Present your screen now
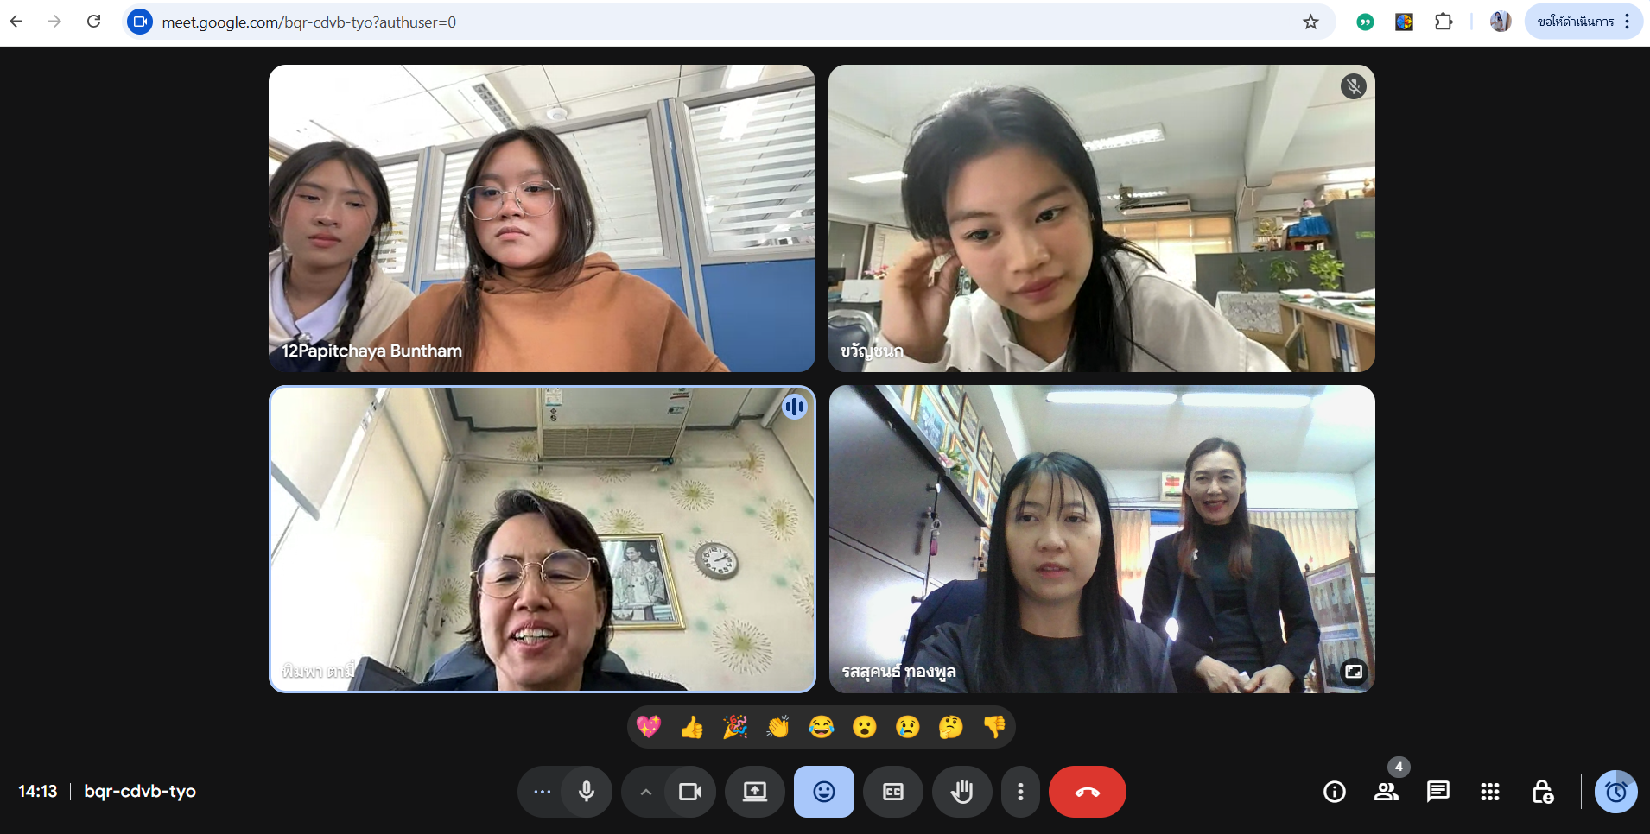 (x=755, y=792)
